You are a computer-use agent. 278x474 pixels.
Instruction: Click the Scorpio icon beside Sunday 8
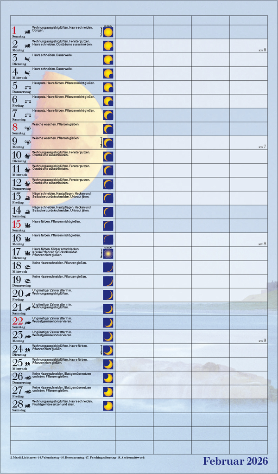[28, 128]
